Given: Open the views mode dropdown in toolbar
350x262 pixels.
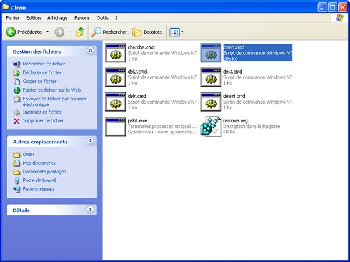Looking at the screenshot, I should [176, 32].
